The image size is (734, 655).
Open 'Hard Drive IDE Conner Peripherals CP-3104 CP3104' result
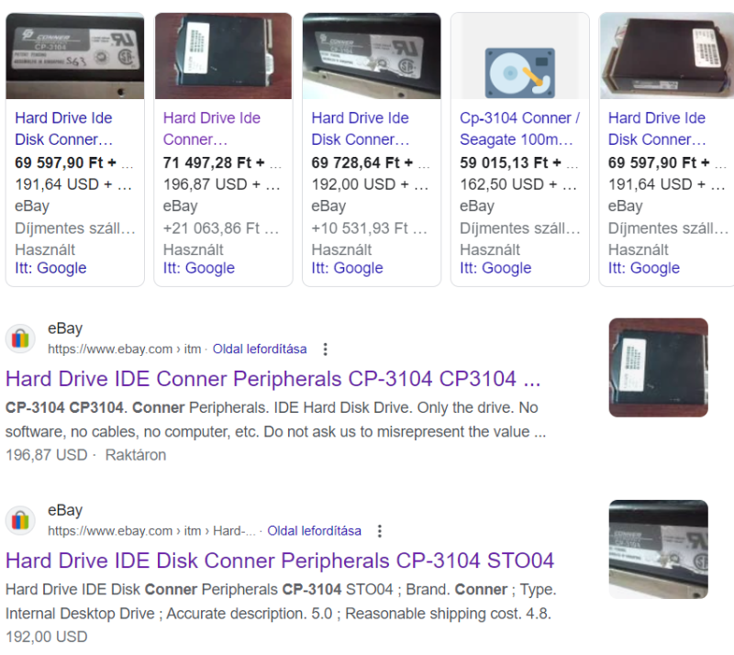point(272,379)
